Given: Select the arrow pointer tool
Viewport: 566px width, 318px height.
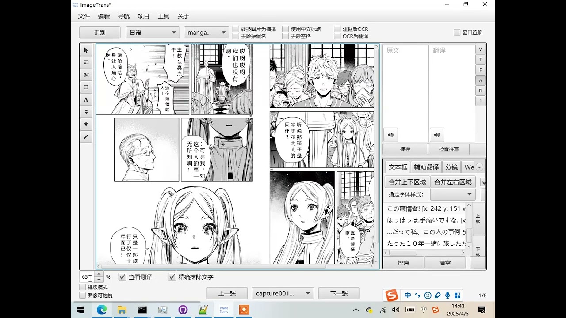Looking at the screenshot, I should click(86, 50).
